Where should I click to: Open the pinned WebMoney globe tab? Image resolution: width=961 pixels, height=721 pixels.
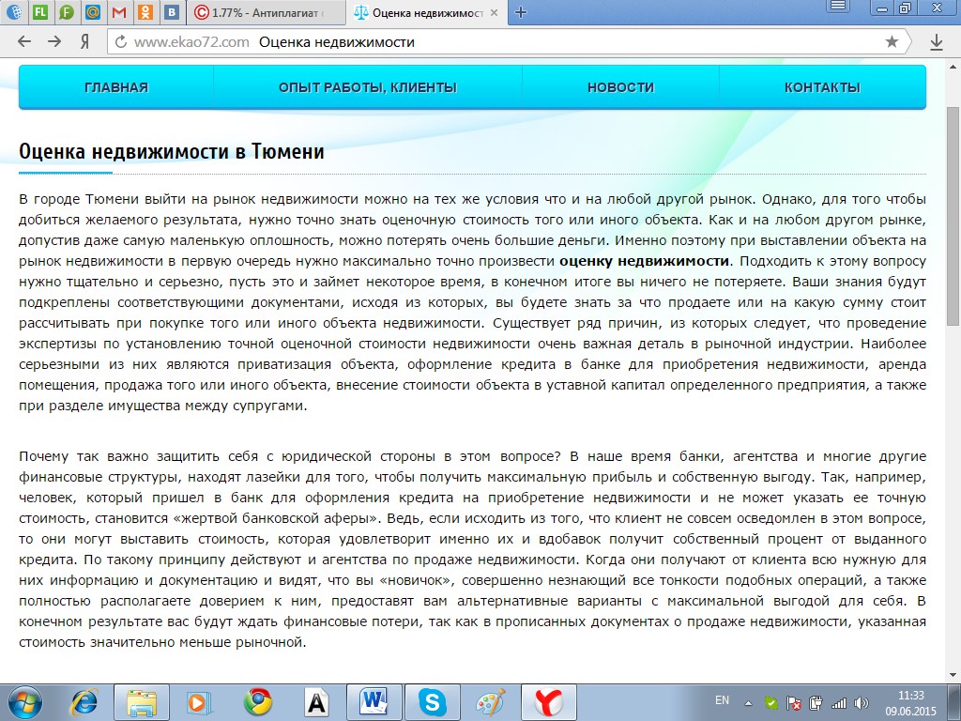13,11
